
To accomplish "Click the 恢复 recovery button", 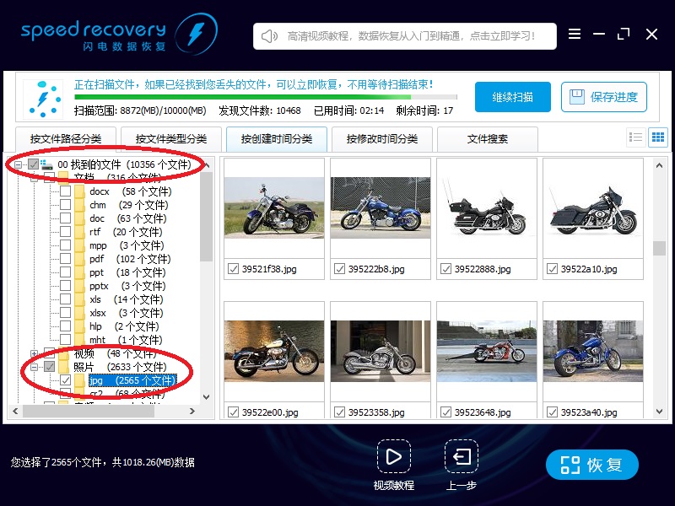I will point(591,464).
